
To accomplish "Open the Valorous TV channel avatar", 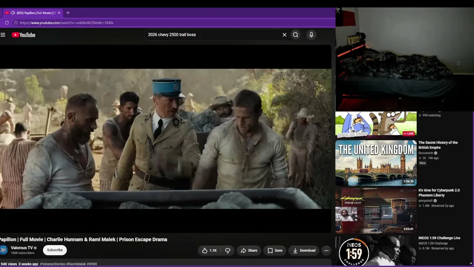I will [x=3, y=250].
